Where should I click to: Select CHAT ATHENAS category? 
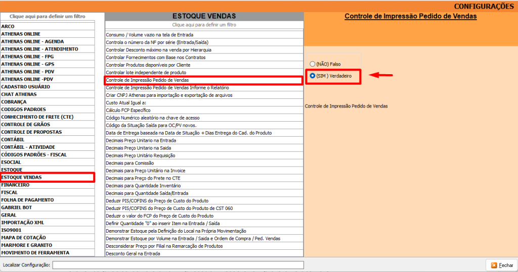[x=47, y=94]
